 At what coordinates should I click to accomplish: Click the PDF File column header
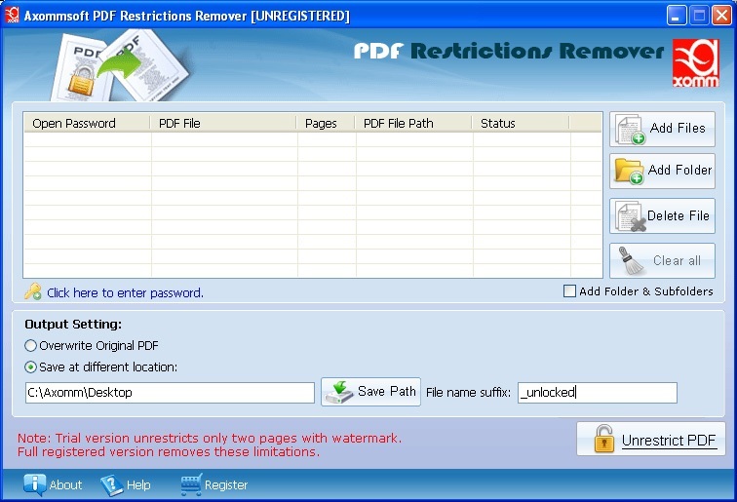[223, 123]
